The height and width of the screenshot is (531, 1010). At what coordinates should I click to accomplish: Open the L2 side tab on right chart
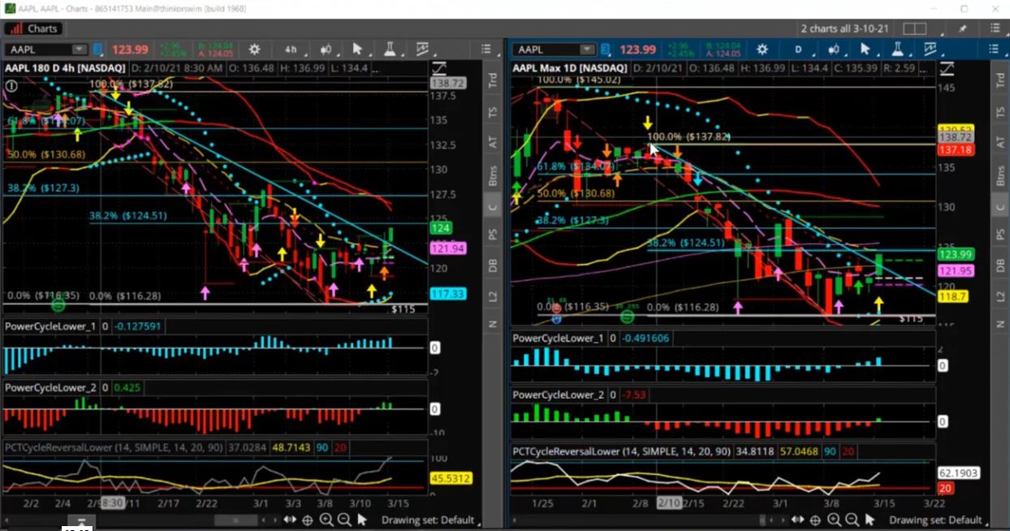(x=1000, y=296)
